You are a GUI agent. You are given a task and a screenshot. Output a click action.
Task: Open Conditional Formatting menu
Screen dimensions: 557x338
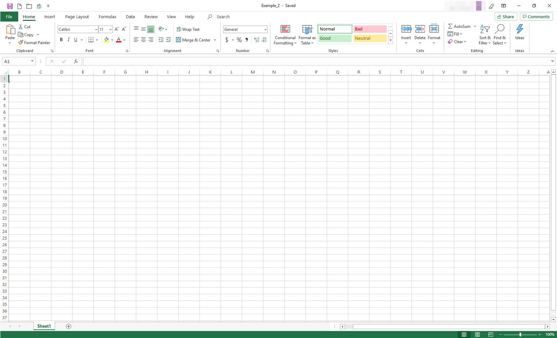(x=285, y=35)
